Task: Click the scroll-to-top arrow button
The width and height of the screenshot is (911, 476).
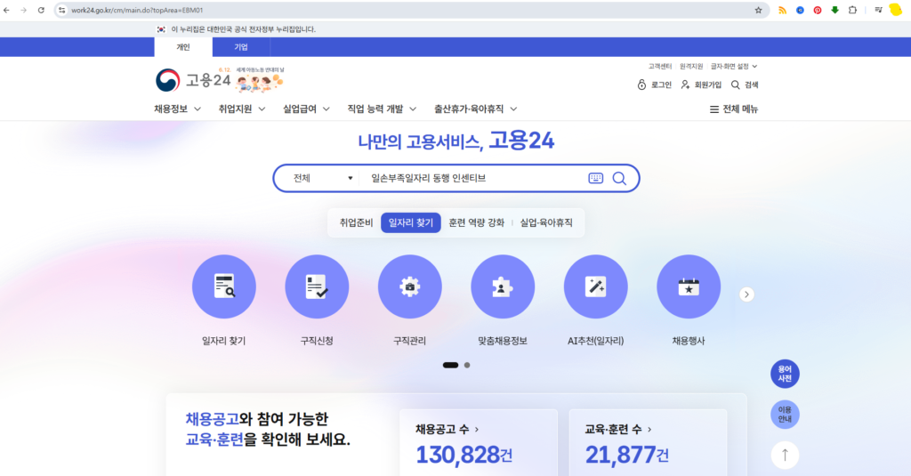Action: (785, 455)
